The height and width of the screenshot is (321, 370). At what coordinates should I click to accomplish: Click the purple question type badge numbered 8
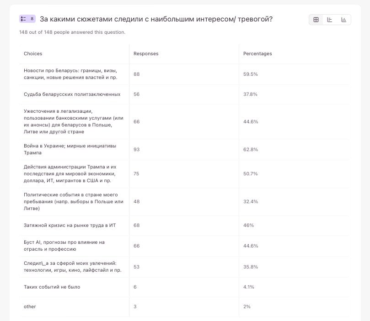pyautogui.click(x=27, y=19)
